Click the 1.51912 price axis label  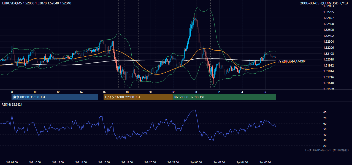329,65
